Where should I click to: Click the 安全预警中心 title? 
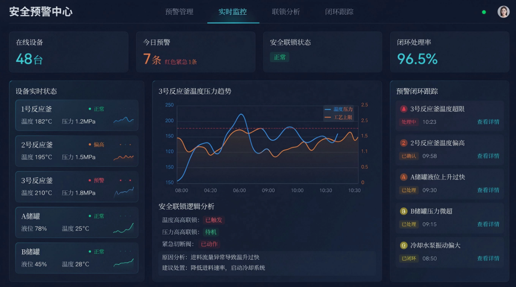[41, 11]
